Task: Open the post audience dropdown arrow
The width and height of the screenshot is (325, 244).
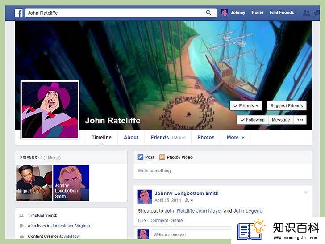Action: tap(192, 200)
